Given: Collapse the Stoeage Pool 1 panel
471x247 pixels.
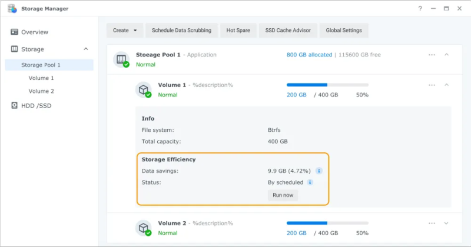Looking at the screenshot, I should coord(446,55).
